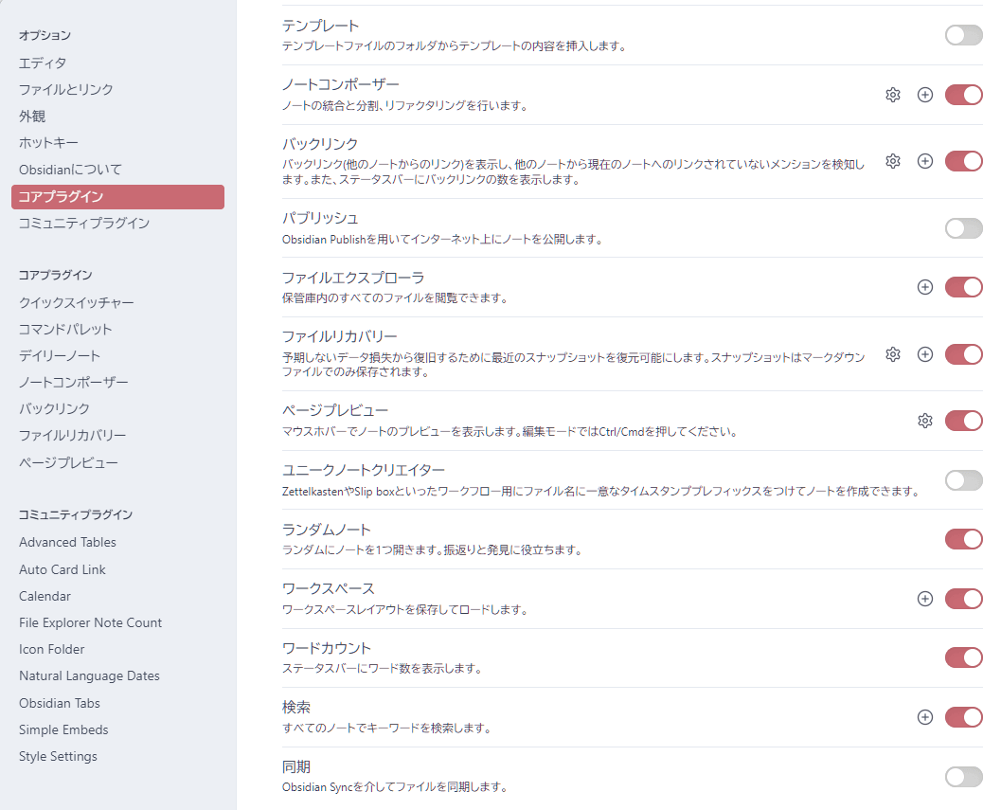Open the Obsidianについて section
This screenshot has height=810, width=1001.
point(63,170)
